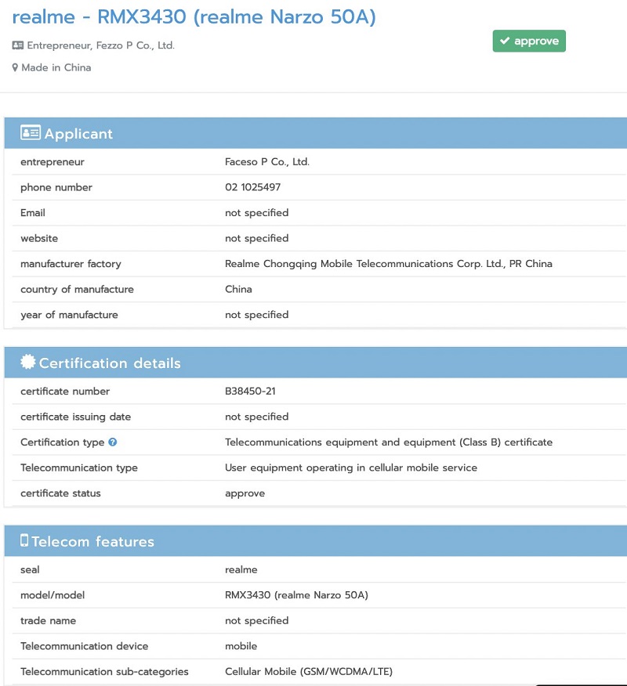The height and width of the screenshot is (686, 627).
Task: Select Telecommunication device value 'mobile'
Action: pyautogui.click(x=241, y=646)
